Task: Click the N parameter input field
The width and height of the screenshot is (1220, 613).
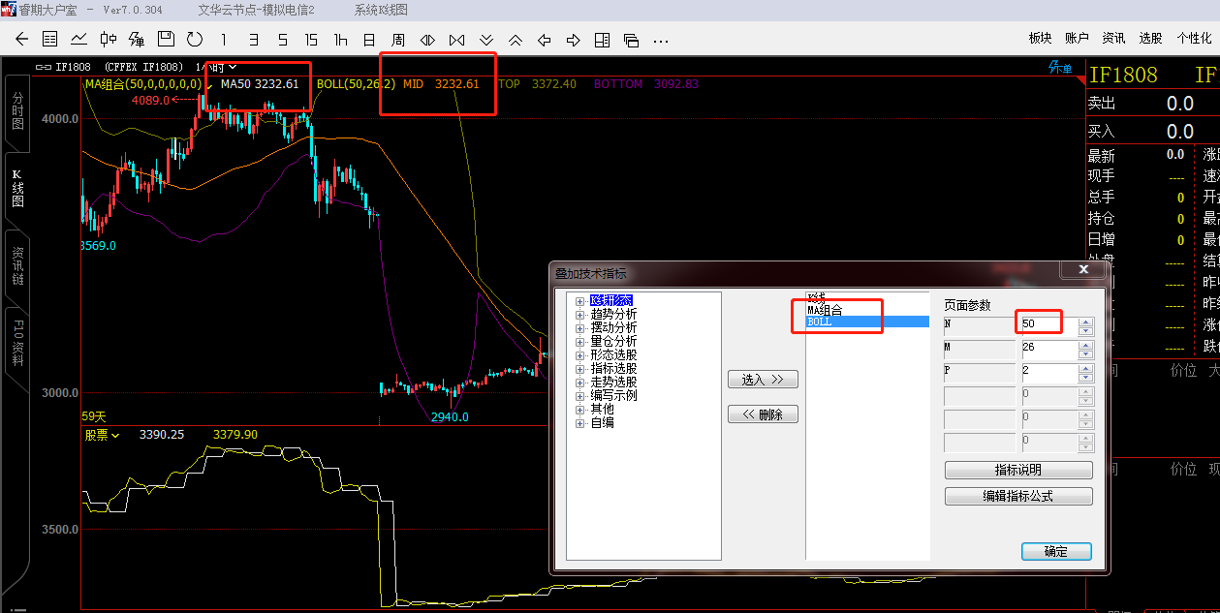Action: [x=1048, y=322]
